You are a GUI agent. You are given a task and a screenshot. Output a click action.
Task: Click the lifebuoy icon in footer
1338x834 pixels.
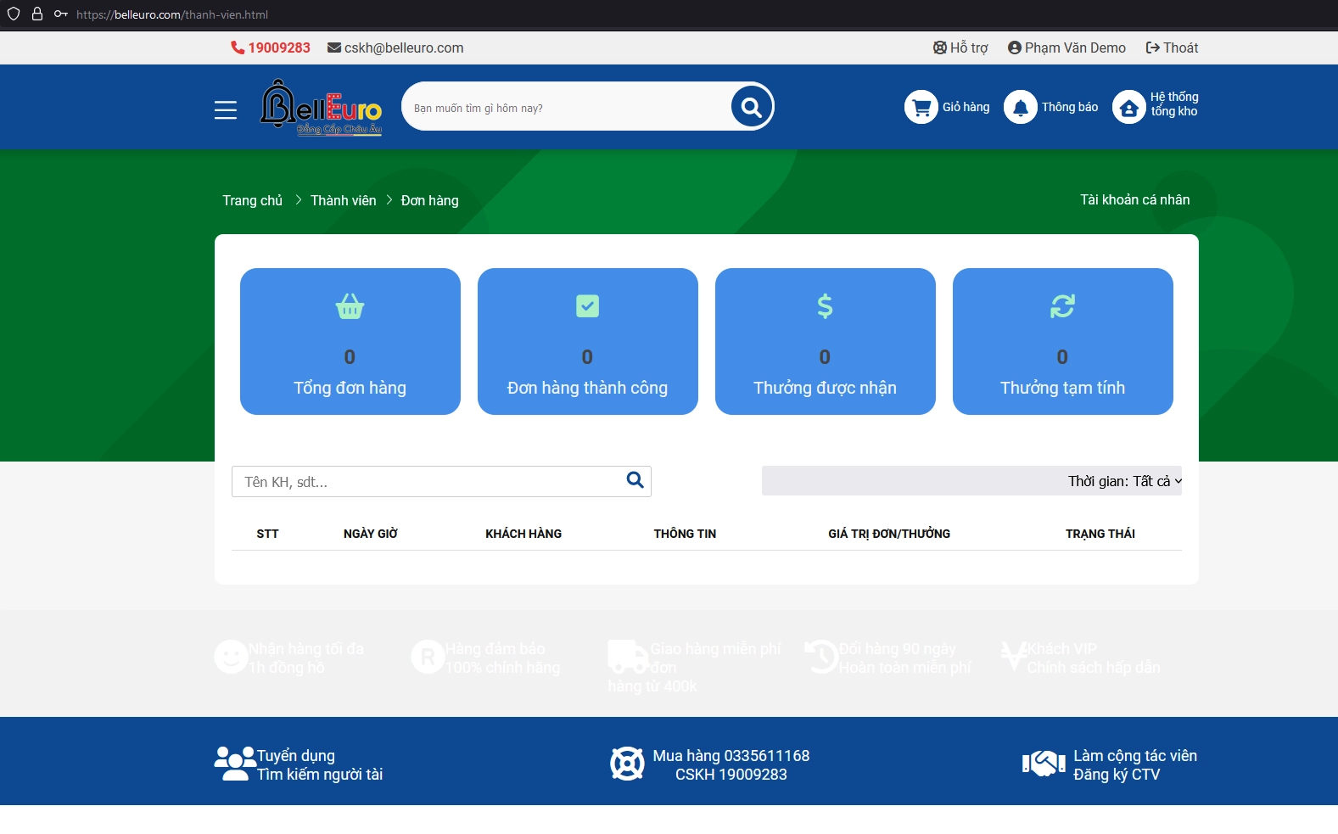(x=627, y=764)
